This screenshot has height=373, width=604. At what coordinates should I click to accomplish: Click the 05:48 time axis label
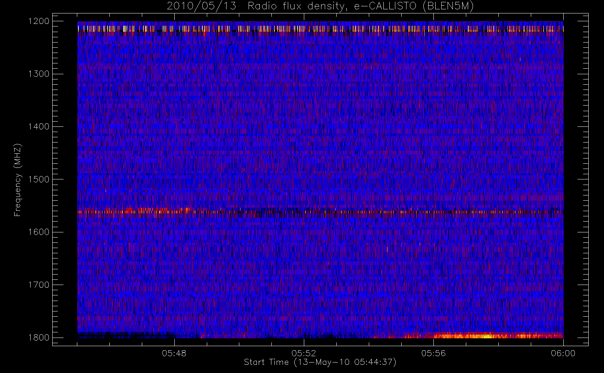174,353
